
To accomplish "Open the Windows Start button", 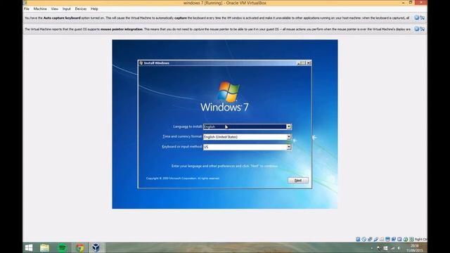I will 29,247.
